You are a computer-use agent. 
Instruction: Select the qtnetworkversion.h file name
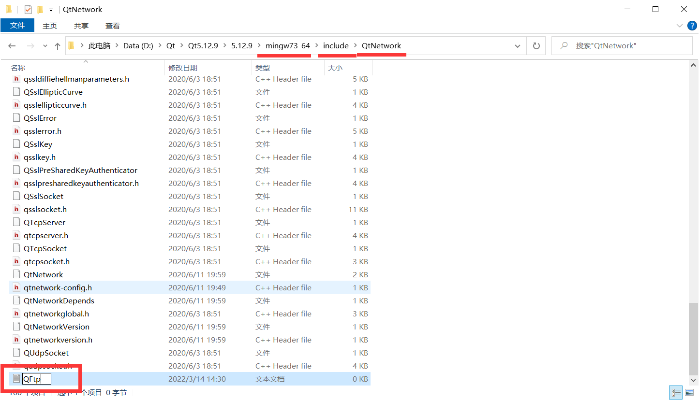58,340
